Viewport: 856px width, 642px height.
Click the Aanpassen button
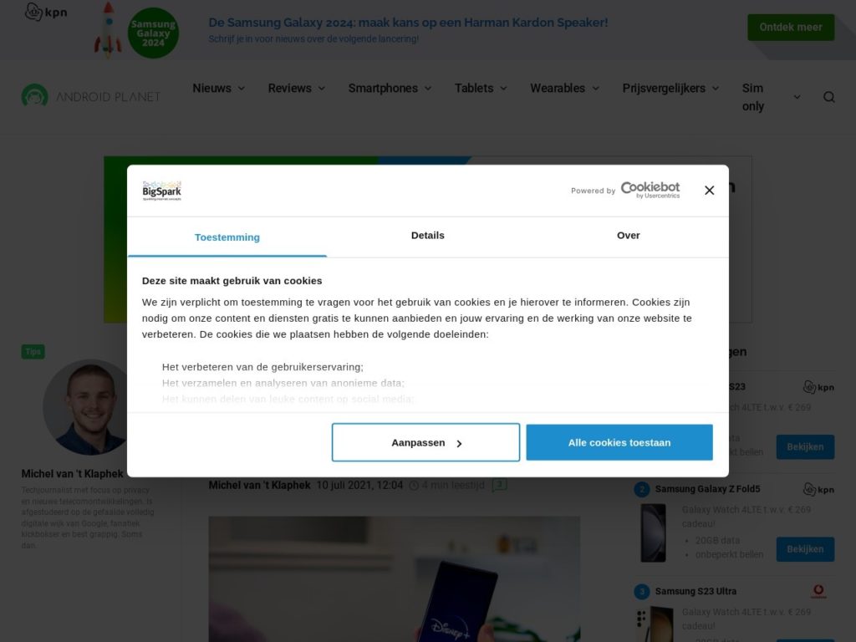click(x=425, y=443)
